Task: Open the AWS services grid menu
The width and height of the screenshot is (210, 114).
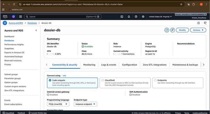Action: tap(21, 16)
